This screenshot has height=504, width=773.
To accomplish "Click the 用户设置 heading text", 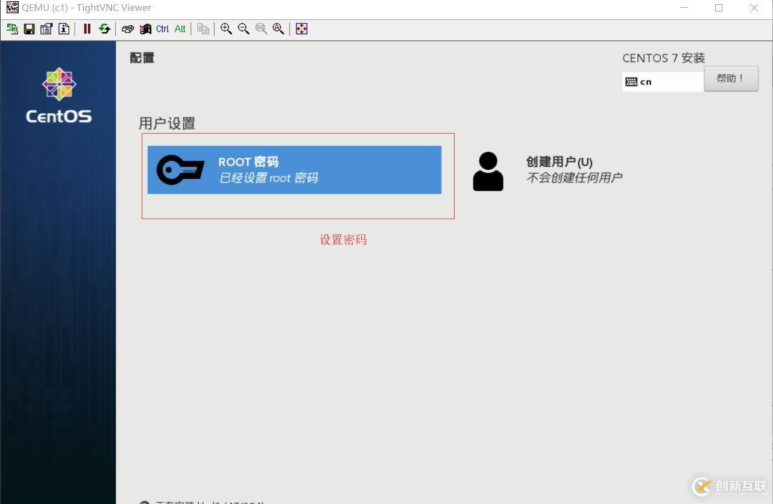I will (167, 123).
